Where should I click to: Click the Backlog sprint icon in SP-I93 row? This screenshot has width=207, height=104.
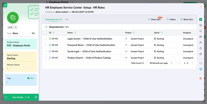155,45
